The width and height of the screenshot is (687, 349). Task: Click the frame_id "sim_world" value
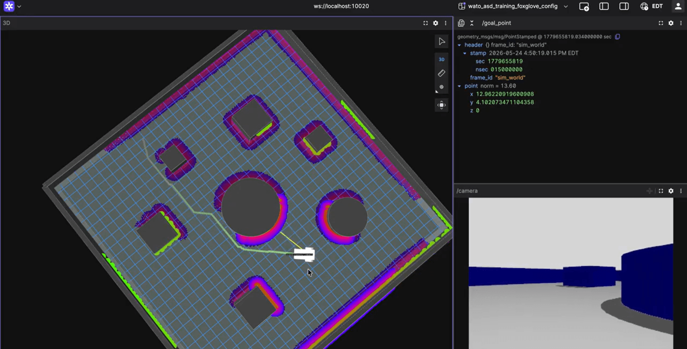pos(510,78)
